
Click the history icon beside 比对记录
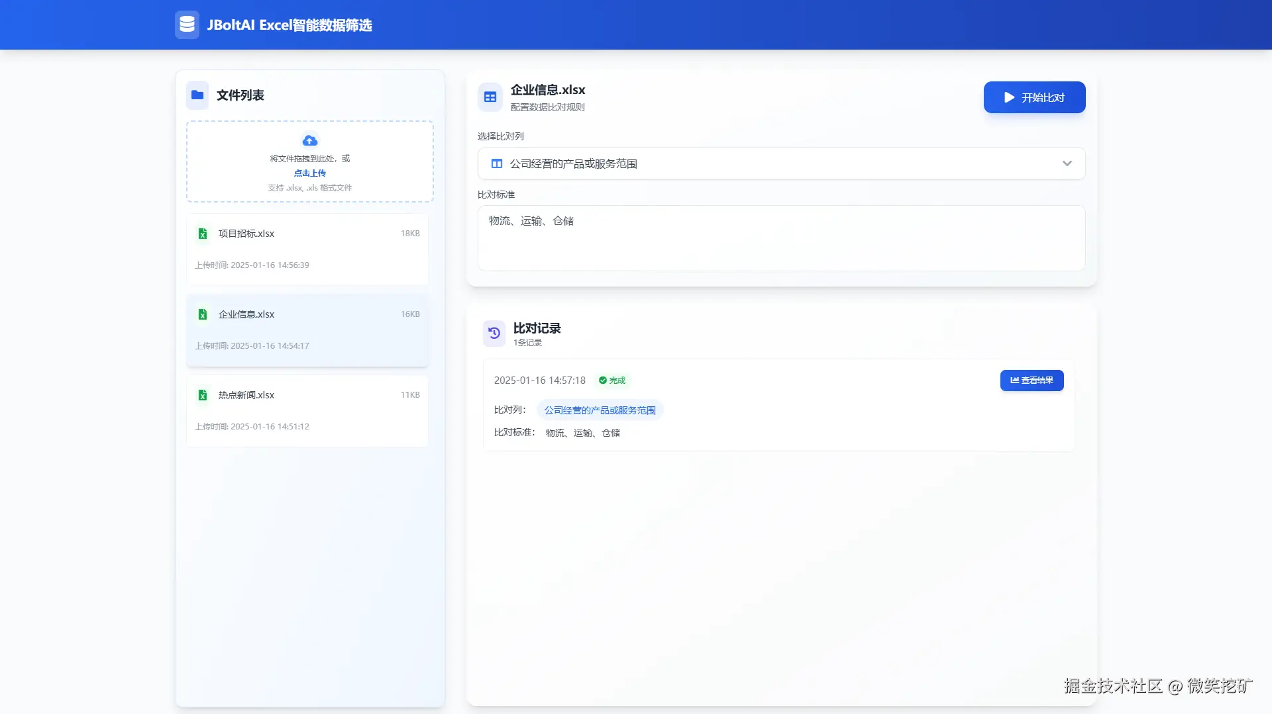[x=494, y=334]
